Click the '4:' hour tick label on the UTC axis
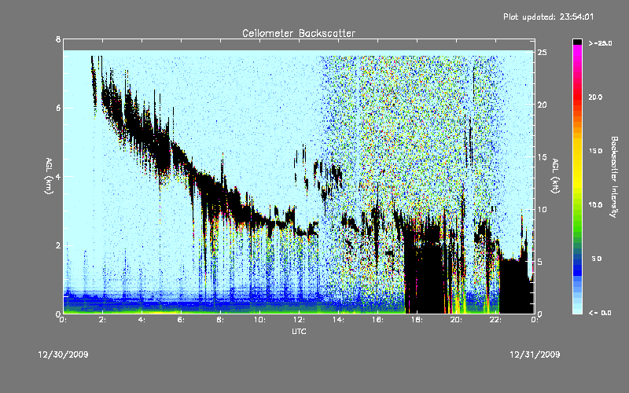Image resolution: width=629 pixels, height=393 pixels. [x=142, y=320]
